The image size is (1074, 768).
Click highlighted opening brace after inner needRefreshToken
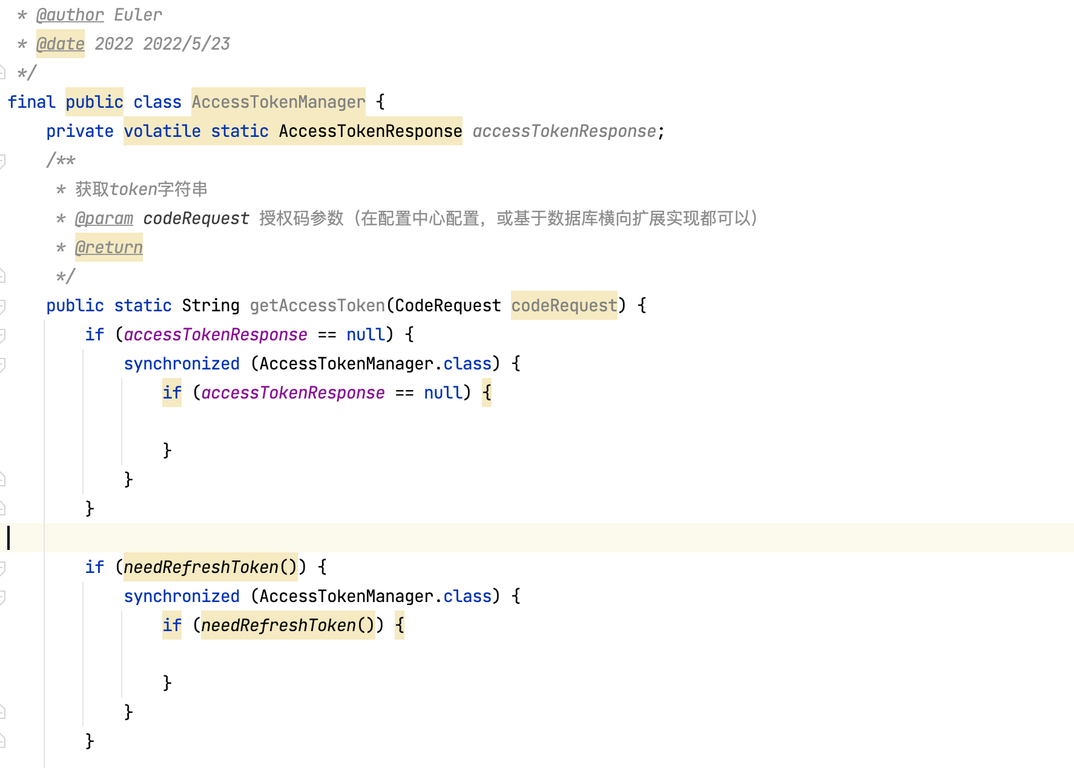tap(400, 625)
